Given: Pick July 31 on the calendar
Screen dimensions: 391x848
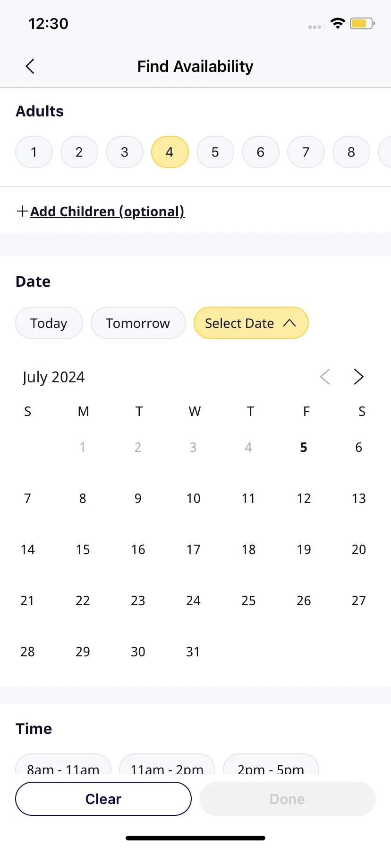Looking at the screenshot, I should (193, 652).
